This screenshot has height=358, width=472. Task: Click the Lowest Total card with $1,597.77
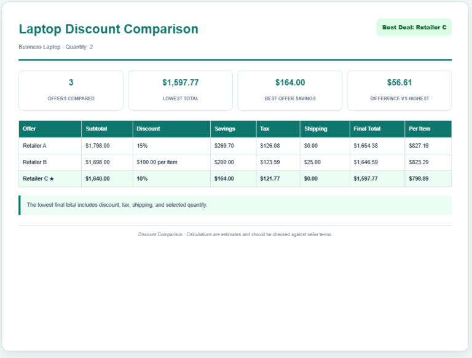coord(180,90)
